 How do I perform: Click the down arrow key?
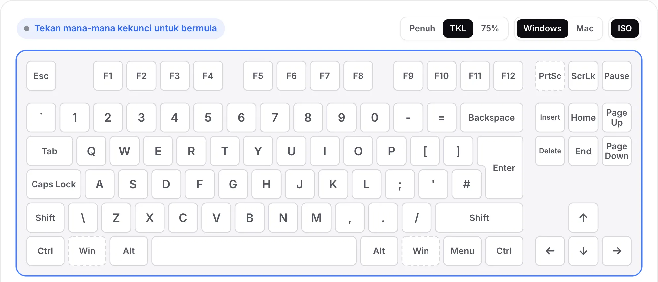583,251
